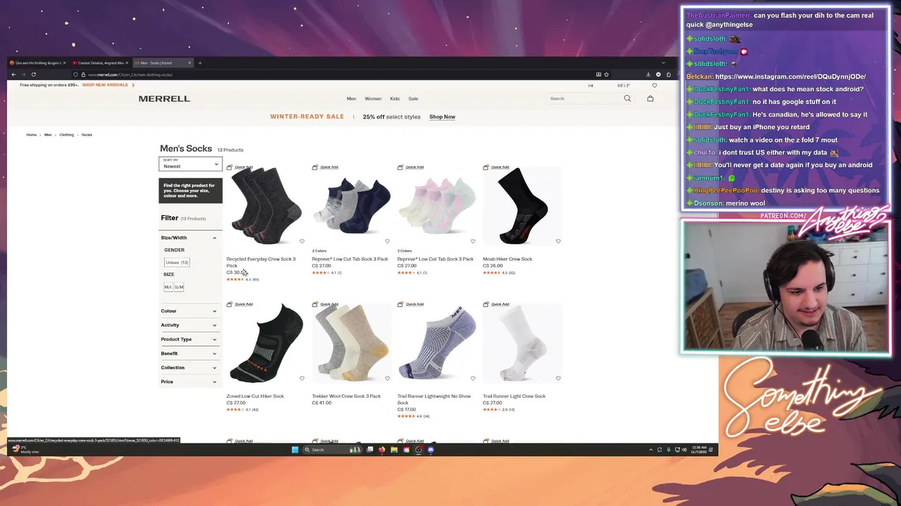This screenshot has width=901, height=506.
Task: Go back with the browser back arrow
Action: (13, 74)
